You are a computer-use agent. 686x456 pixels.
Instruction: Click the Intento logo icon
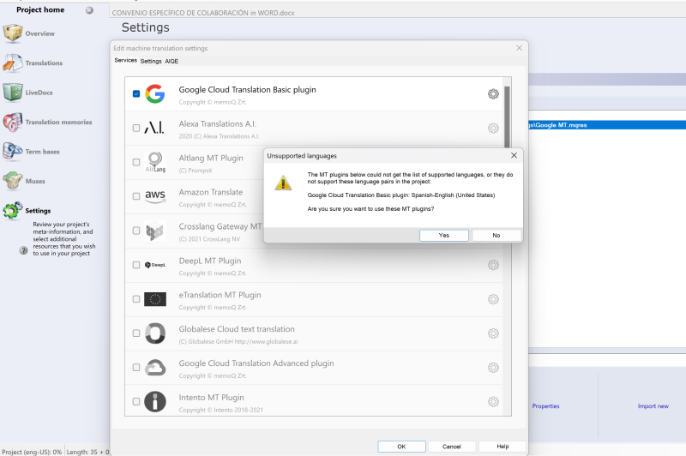point(155,402)
